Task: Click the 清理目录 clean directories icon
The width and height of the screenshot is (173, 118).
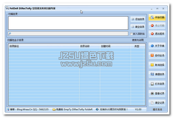Action: coord(152,74)
